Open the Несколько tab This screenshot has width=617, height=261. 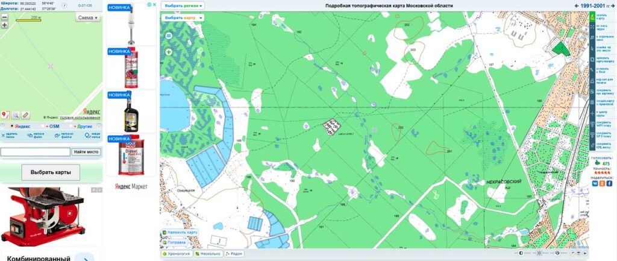click(208, 254)
